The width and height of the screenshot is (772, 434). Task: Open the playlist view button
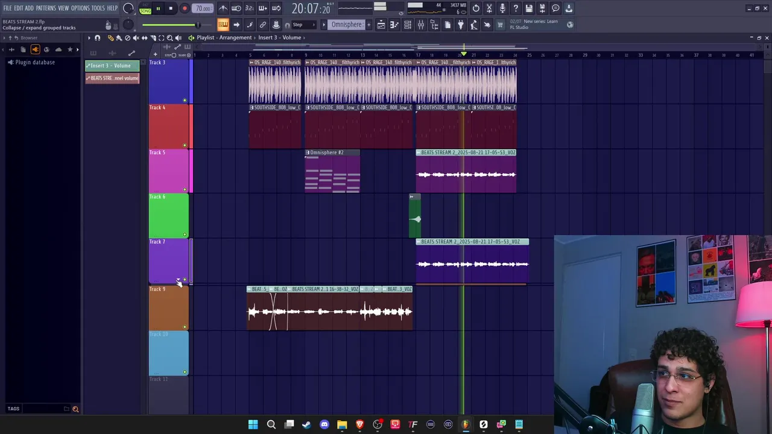[x=381, y=25]
